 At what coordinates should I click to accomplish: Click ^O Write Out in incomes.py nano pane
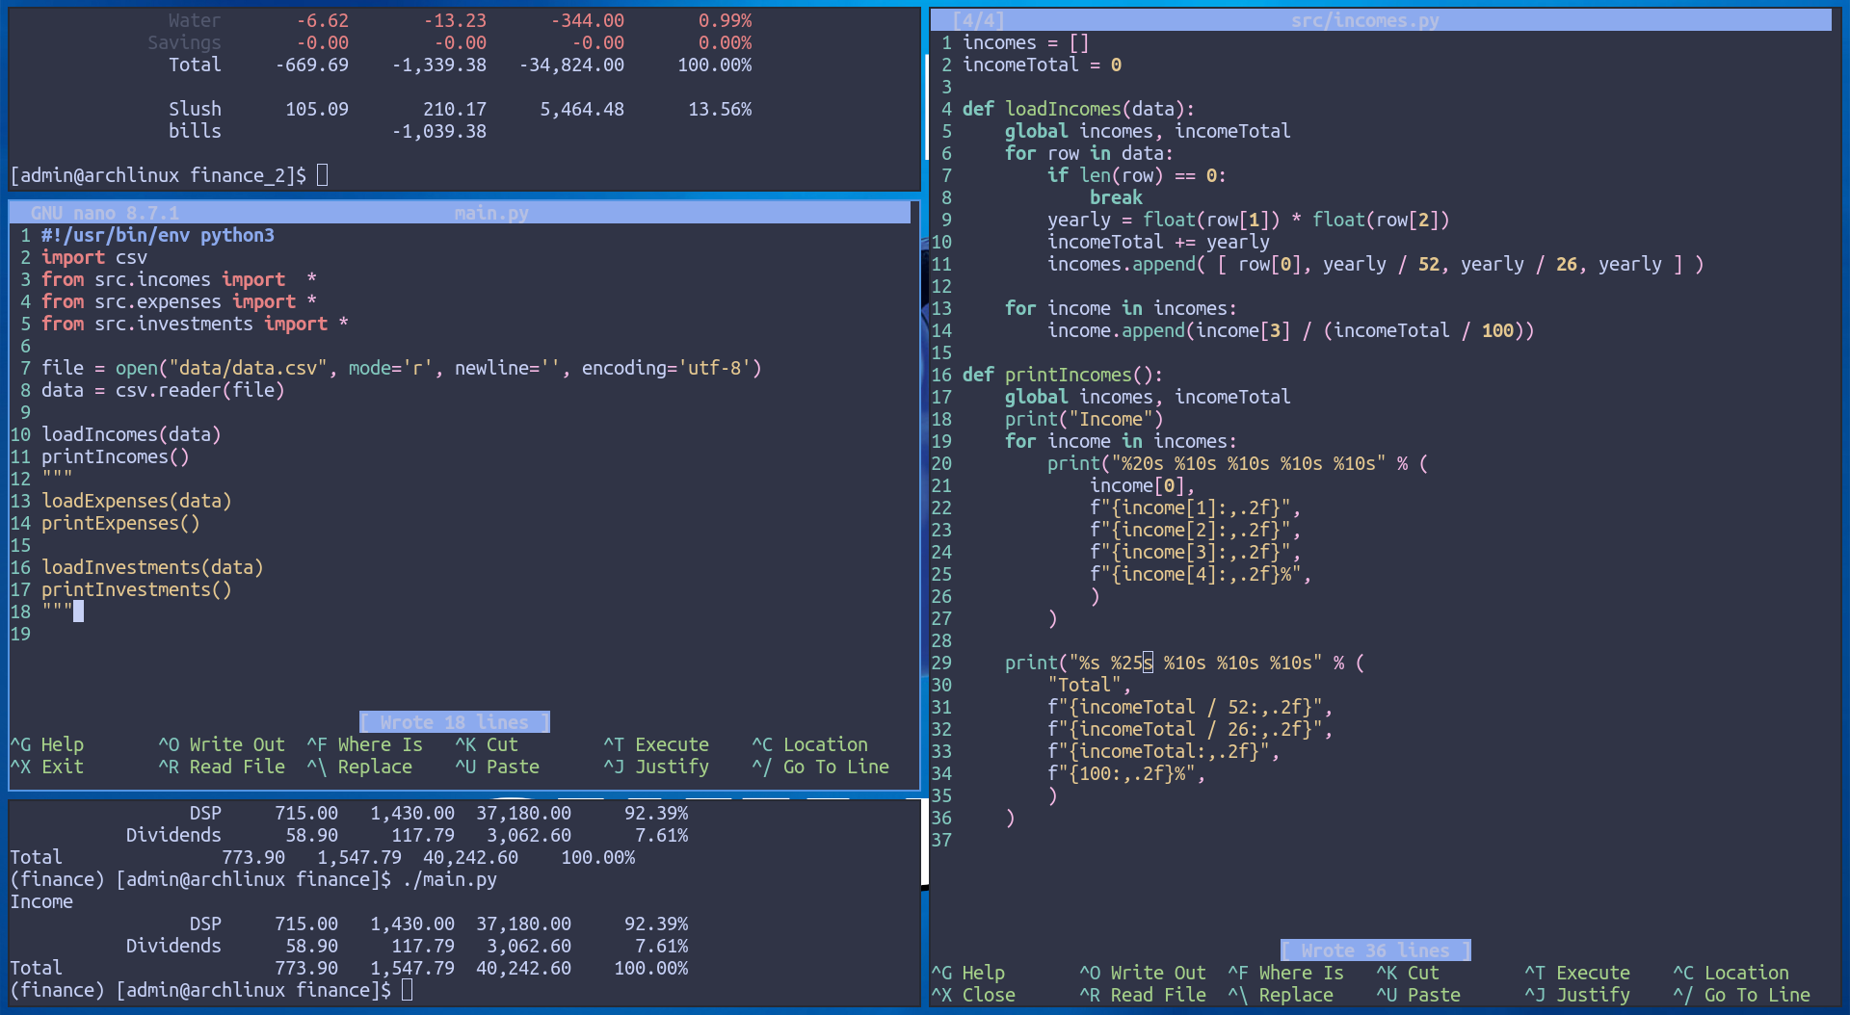click(1143, 973)
